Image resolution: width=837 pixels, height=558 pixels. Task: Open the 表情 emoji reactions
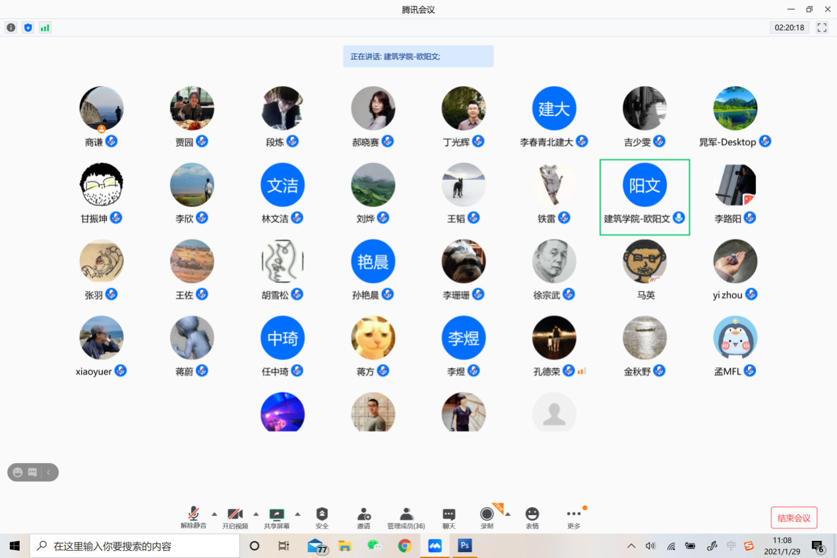tap(532, 517)
